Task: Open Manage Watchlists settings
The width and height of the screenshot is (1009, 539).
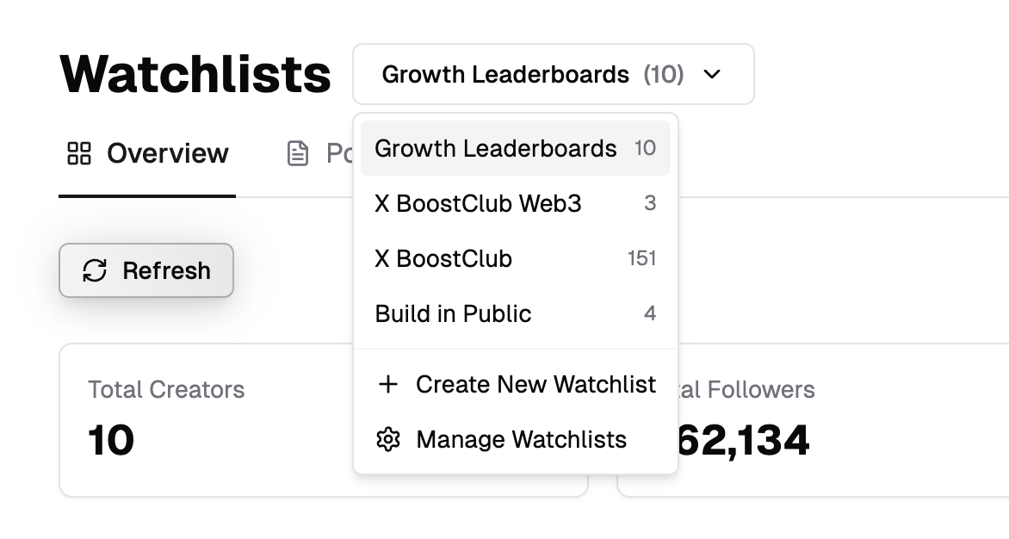Action: (516, 440)
